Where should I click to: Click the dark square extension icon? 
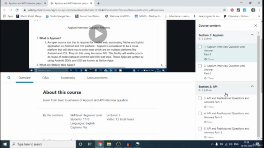click(x=238, y=10)
